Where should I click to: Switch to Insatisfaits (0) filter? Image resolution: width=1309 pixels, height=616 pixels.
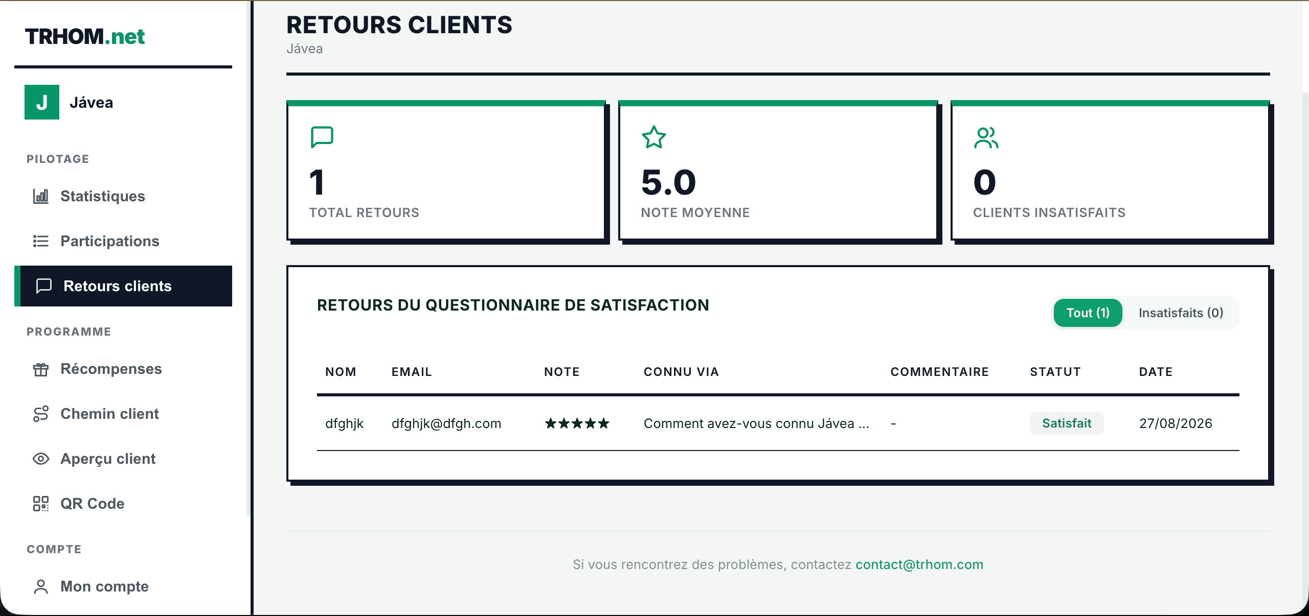click(x=1181, y=313)
